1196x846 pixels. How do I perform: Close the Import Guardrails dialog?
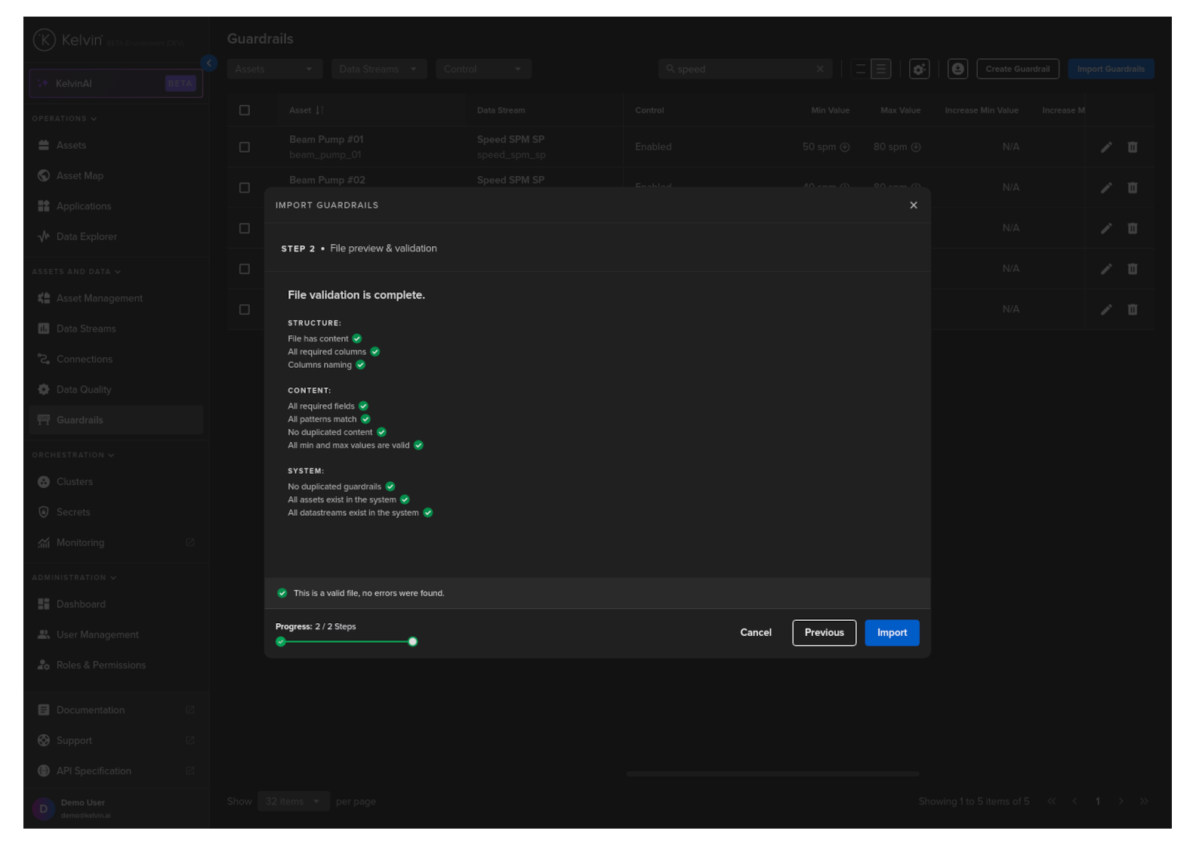click(x=913, y=205)
